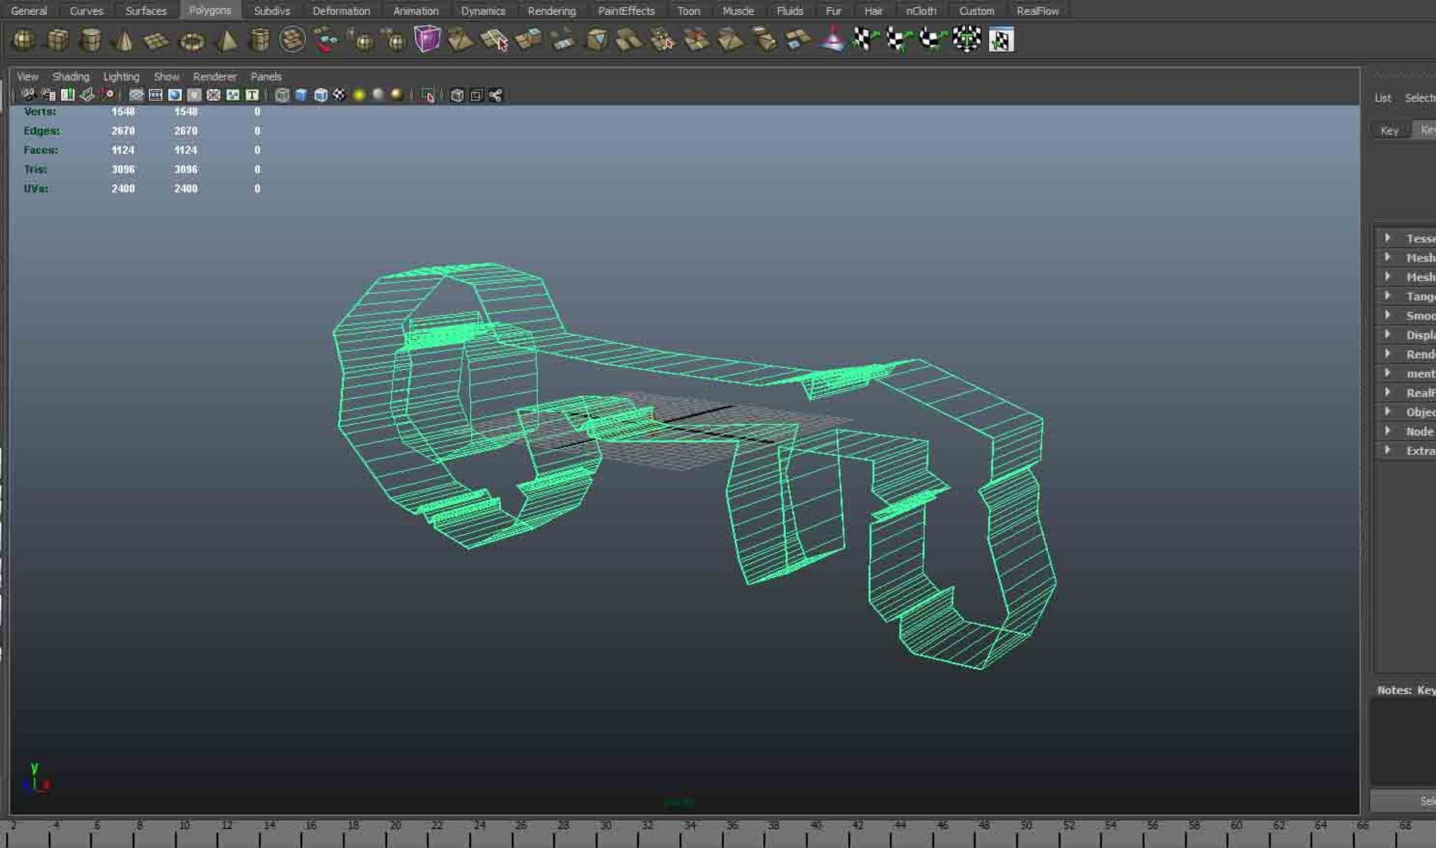Open the Lighting panel menu
Screen dimensions: 1436x848
(x=121, y=76)
